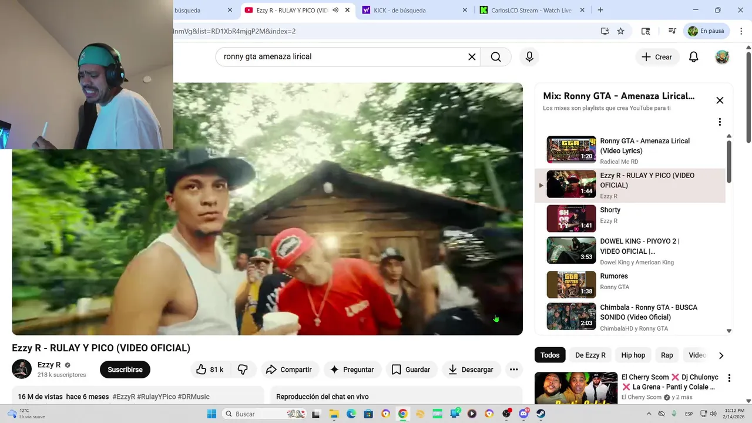Open taskbar clock showing 11:12 PM
This screenshot has width=752, height=423.
pyautogui.click(x=734, y=414)
